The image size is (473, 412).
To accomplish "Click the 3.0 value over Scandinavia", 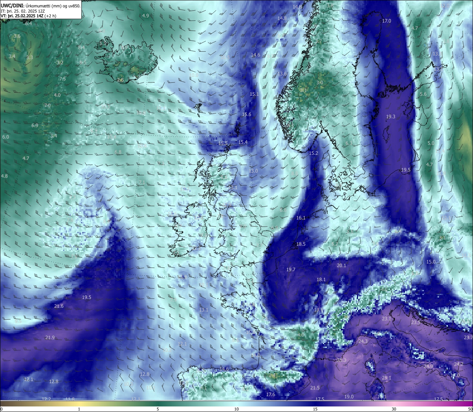I will click(x=320, y=82).
